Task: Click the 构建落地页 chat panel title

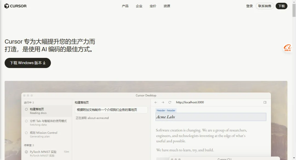Action: pos(82,102)
